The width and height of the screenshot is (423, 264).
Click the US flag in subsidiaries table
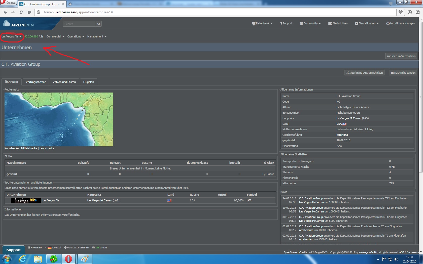coord(169,201)
